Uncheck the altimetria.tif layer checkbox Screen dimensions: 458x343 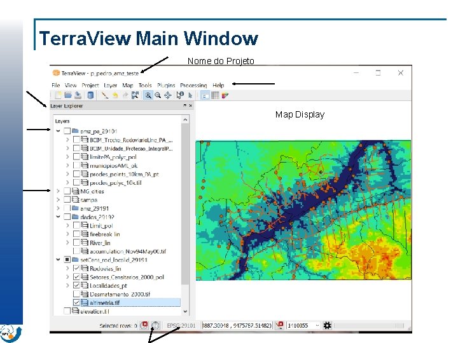tap(76, 302)
